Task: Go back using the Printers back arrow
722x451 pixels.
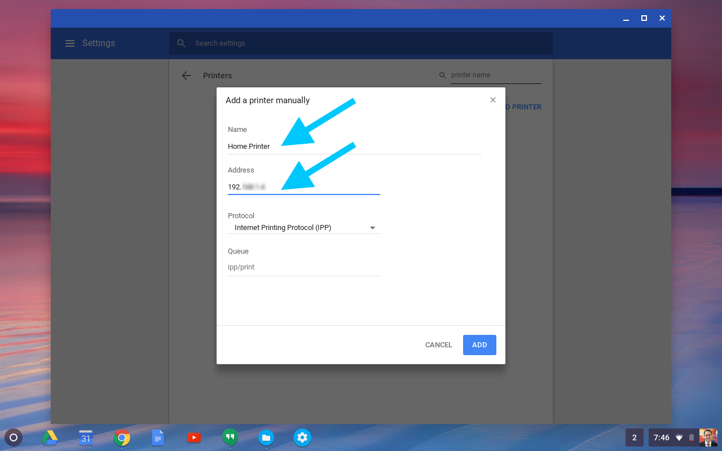Action: (x=186, y=76)
